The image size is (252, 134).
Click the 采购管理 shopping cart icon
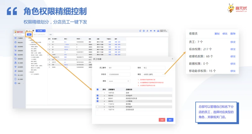[x=15, y=51]
